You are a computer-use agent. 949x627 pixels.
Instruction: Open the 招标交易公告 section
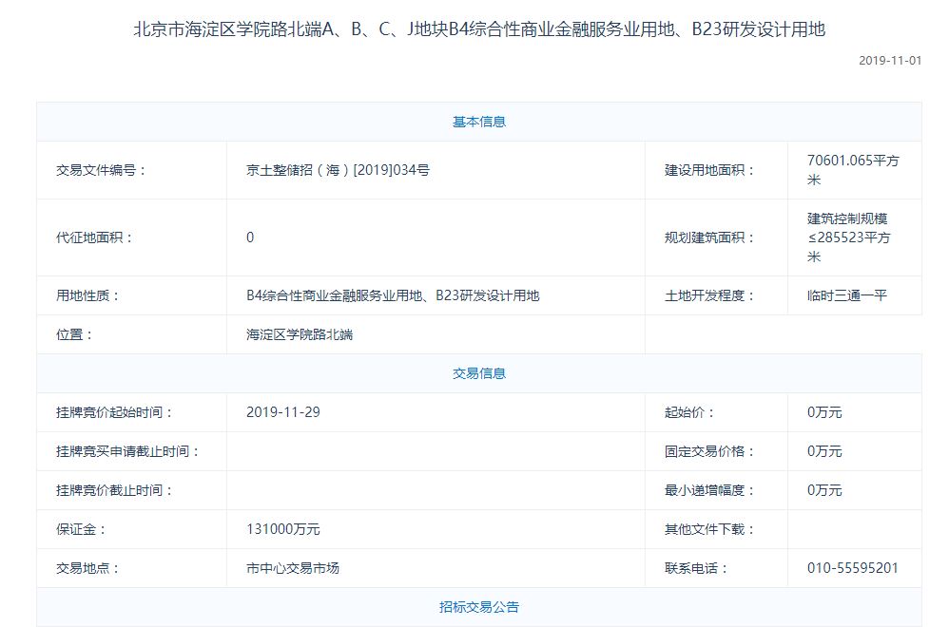[x=478, y=606]
